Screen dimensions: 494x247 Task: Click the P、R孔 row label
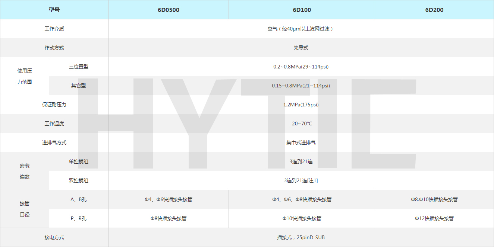pyautogui.click(x=79, y=219)
